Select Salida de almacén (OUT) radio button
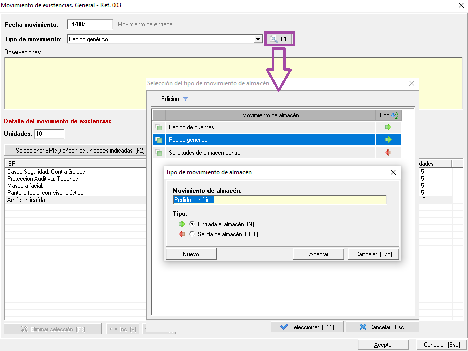Viewport: 468px width, 351px height. (x=192, y=234)
